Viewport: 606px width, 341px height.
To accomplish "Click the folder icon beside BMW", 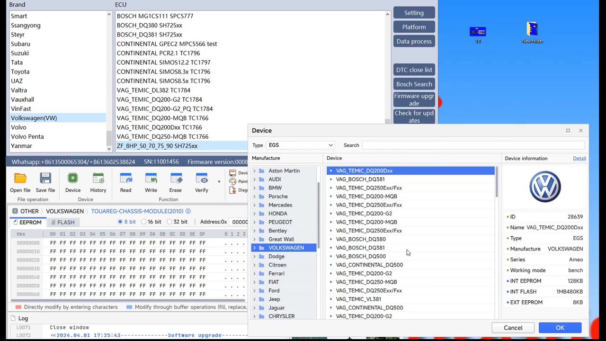I will point(262,188).
